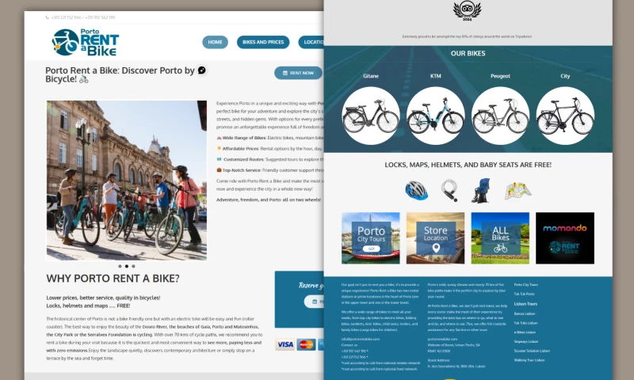Select the first carousel dot
The width and height of the screenshot is (634, 380).
(x=120, y=266)
